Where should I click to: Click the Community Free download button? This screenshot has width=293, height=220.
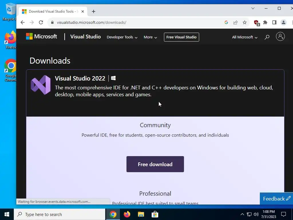coord(155,164)
